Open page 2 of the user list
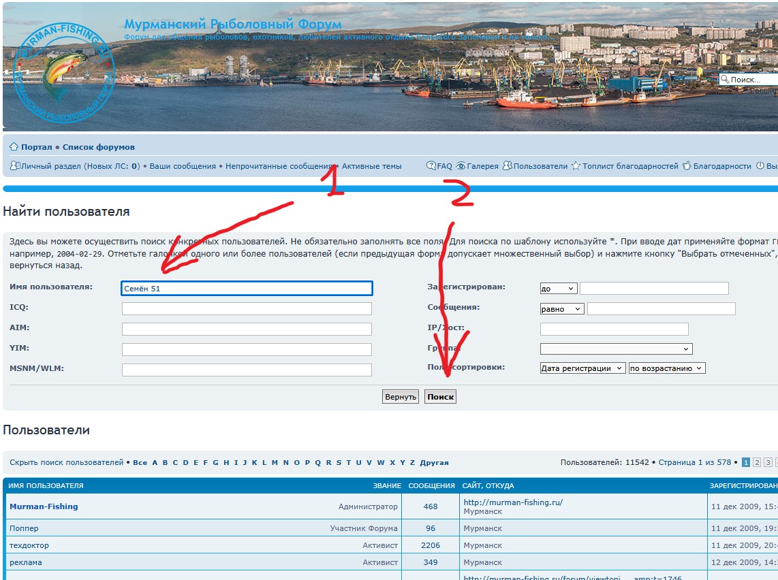Image resolution: width=778 pixels, height=580 pixels. pos(757,463)
